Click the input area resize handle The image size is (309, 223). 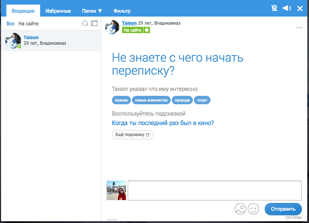pyautogui.click(x=112, y=220)
